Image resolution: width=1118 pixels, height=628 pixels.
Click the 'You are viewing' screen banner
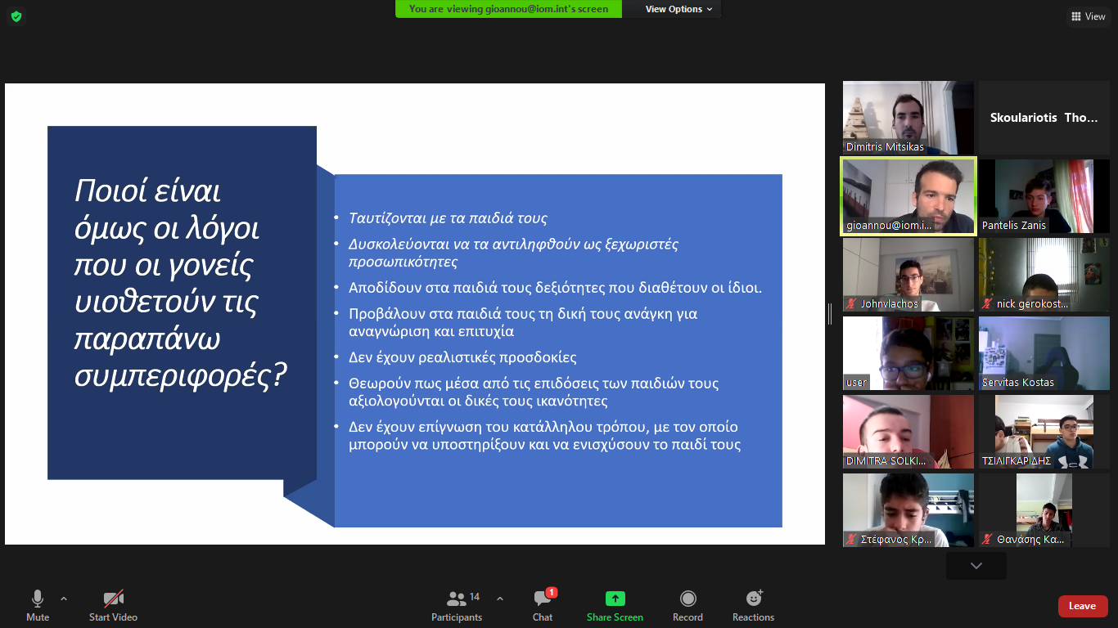508,9
